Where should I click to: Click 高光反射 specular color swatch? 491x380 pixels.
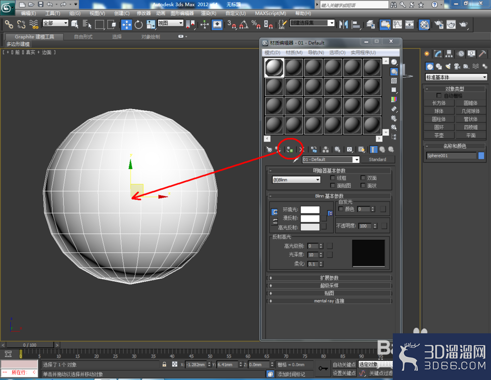click(310, 227)
